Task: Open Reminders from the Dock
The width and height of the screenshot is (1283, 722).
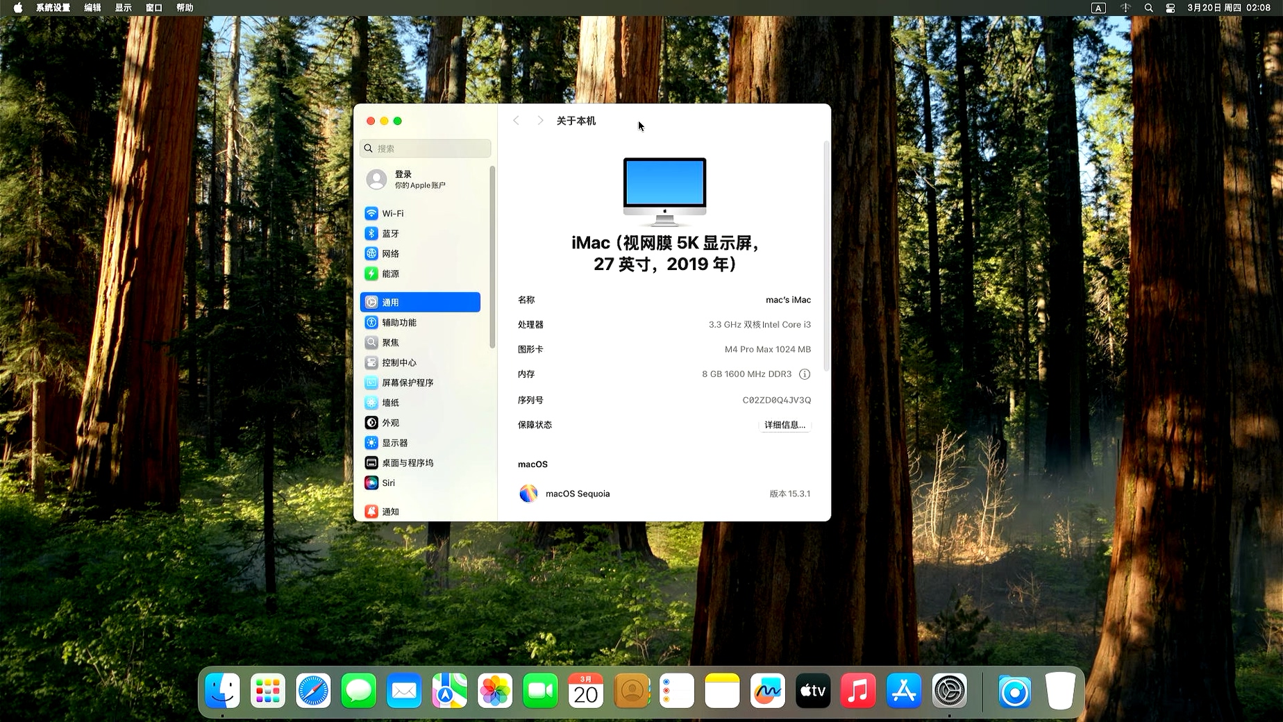Action: click(677, 691)
